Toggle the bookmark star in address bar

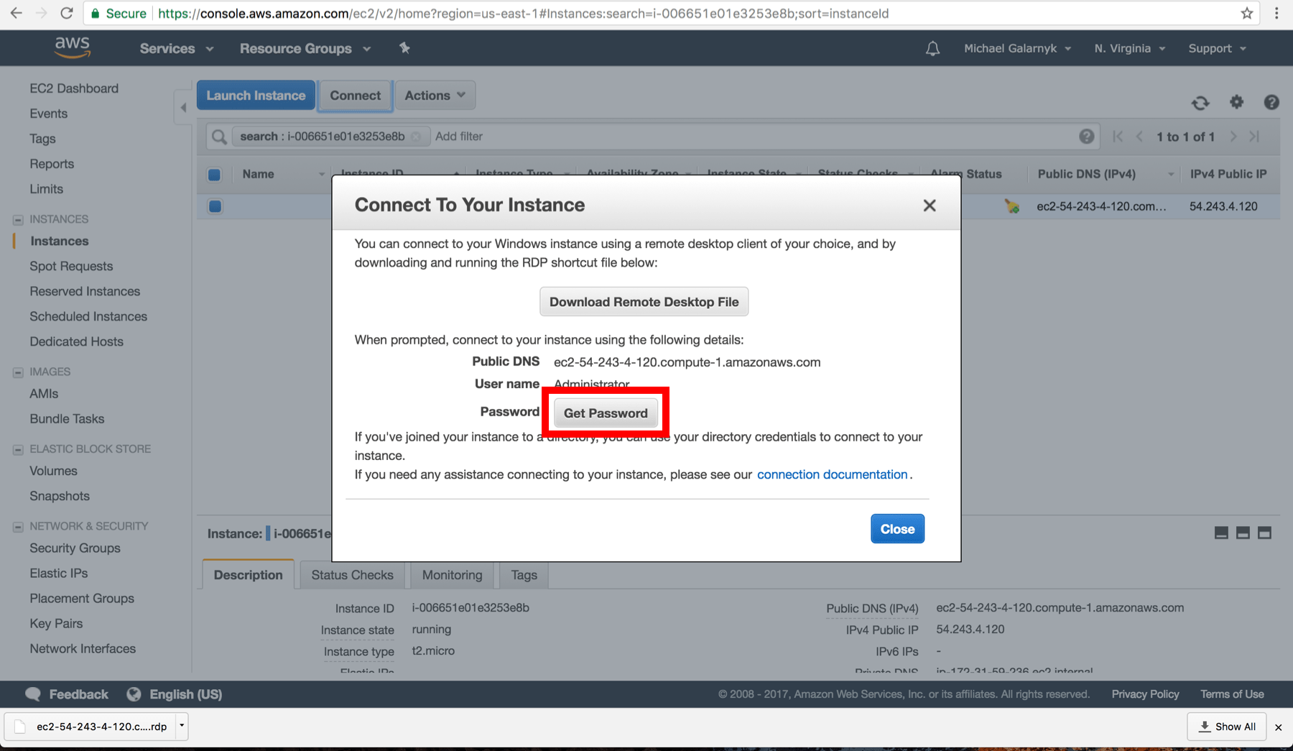(1248, 13)
